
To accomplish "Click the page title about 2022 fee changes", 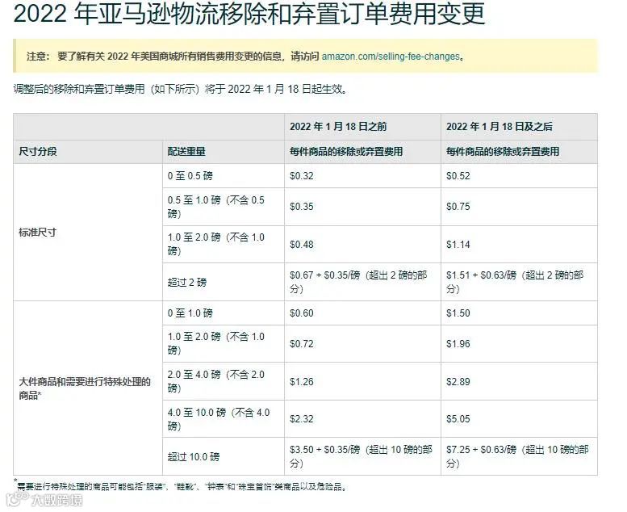I will (x=249, y=14).
